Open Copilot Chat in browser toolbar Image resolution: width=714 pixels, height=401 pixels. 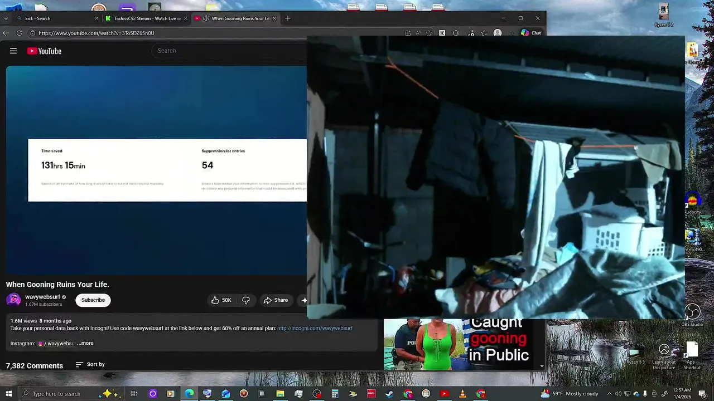(x=530, y=33)
